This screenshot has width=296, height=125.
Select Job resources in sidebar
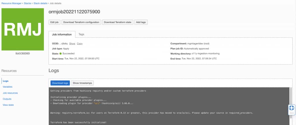(x=10, y=93)
